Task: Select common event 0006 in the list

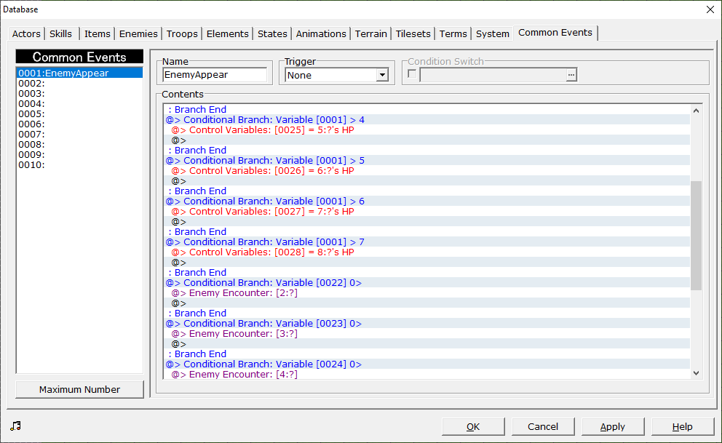Action: pos(79,124)
